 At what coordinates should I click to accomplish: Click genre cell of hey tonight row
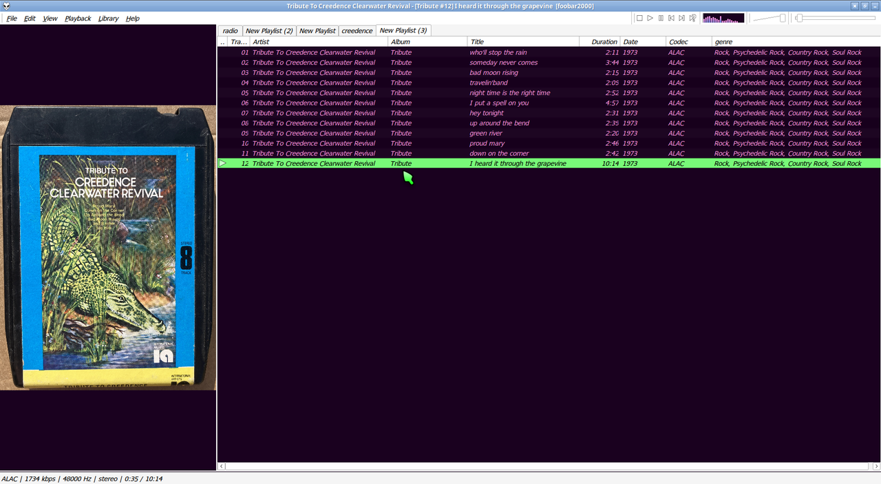click(x=787, y=113)
